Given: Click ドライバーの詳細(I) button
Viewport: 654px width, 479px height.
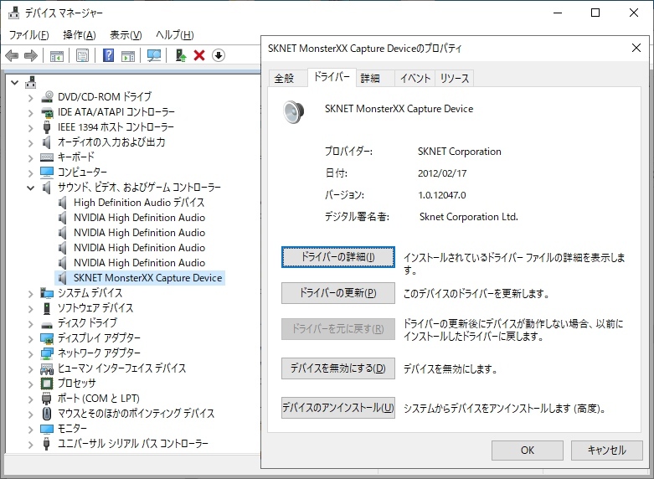Looking at the screenshot, I should pos(337,257).
